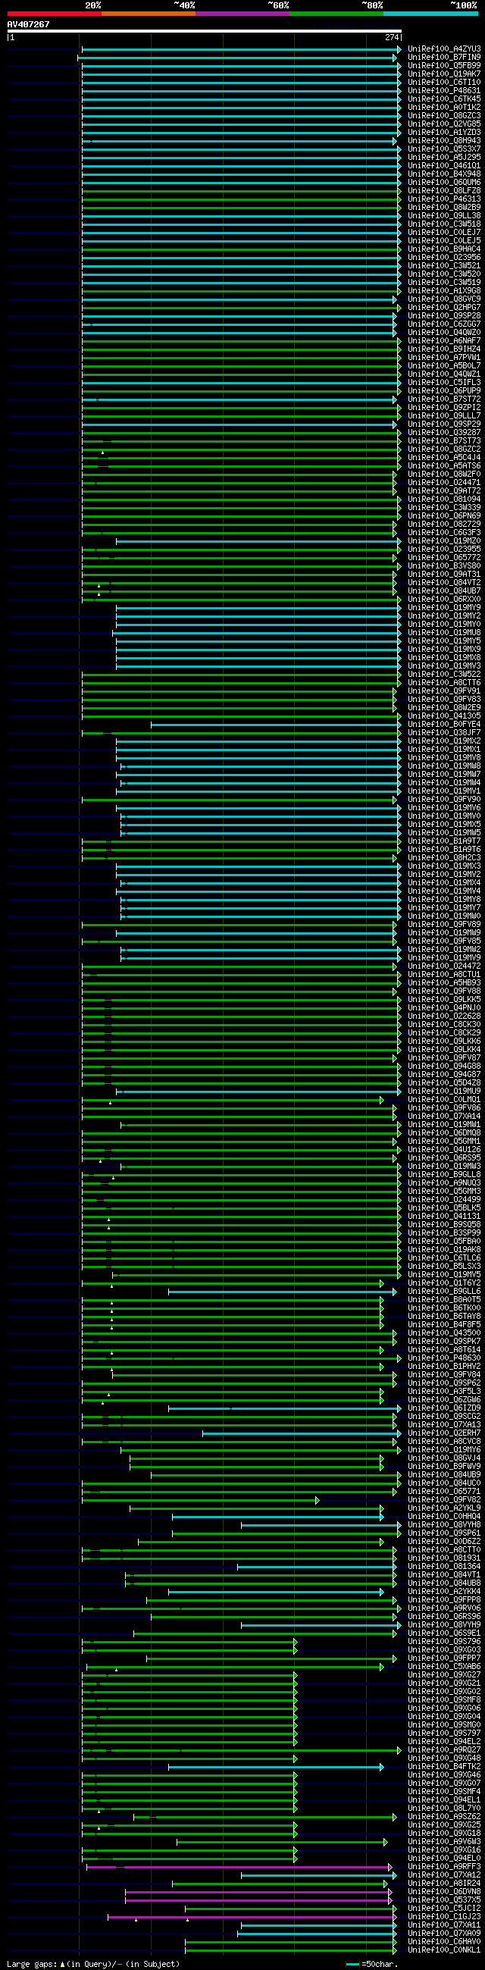Select hit label UniRef100_C5XAB6
The width and height of the screenshot is (485, 1970).
[444, 1666]
